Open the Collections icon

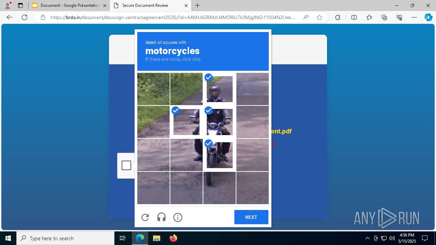tap(384, 17)
